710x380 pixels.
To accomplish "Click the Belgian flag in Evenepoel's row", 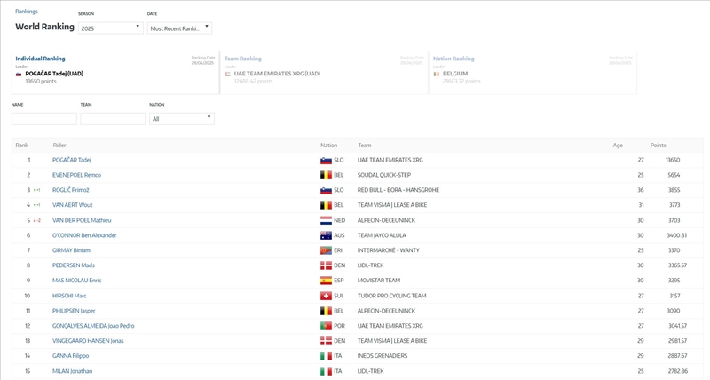I will (326, 175).
